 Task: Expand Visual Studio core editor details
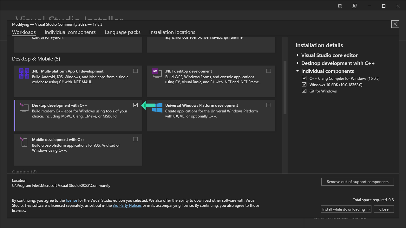click(x=298, y=55)
